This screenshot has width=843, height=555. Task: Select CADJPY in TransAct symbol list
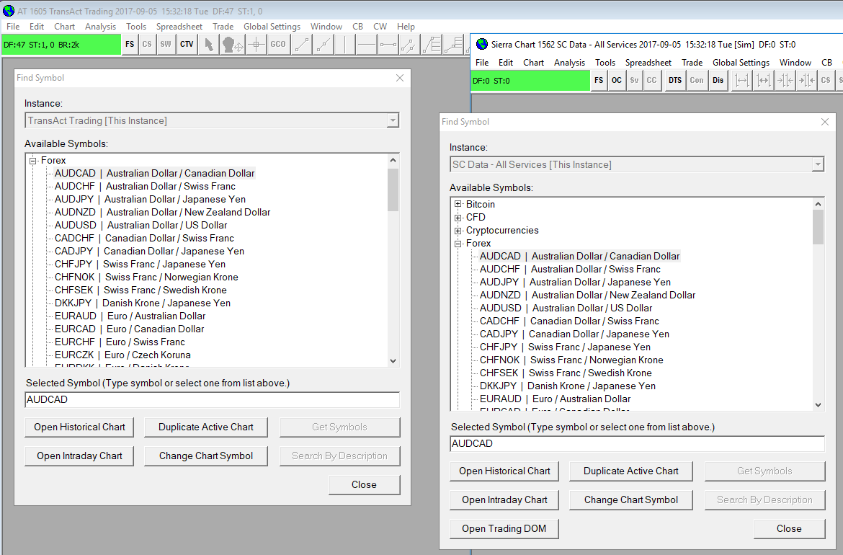tap(149, 251)
